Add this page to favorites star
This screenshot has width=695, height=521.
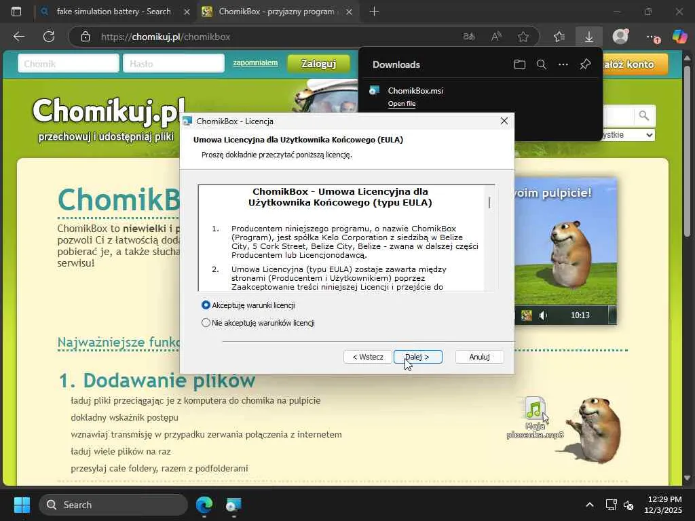pyautogui.click(x=523, y=37)
